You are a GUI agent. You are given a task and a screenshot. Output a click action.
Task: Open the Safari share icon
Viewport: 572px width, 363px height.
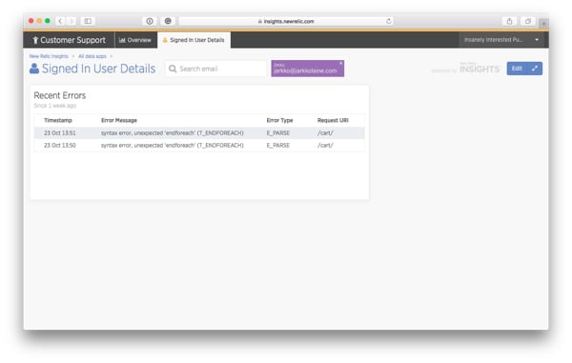pyautogui.click(x=510, y=21)
